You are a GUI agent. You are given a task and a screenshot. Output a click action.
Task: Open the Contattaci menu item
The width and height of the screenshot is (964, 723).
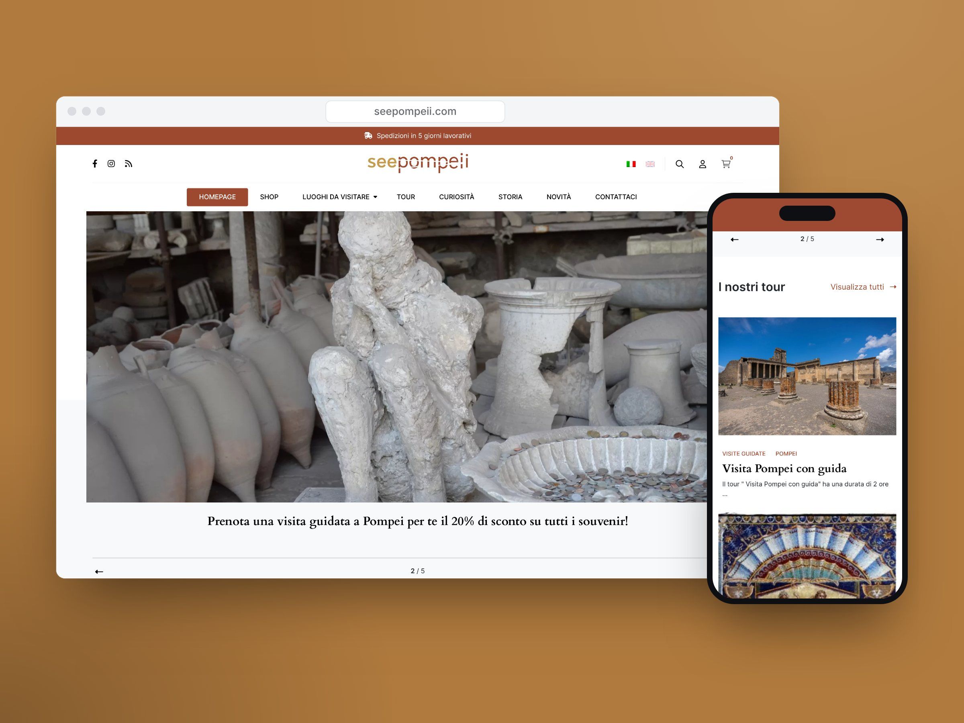click(x=616, y=197)
